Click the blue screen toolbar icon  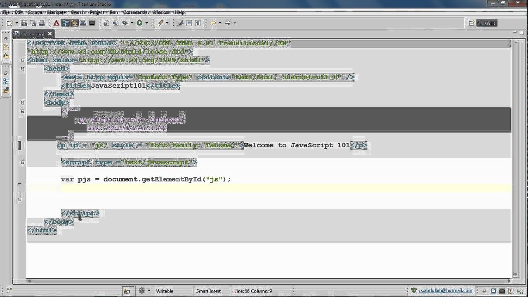tap(83, 23)
